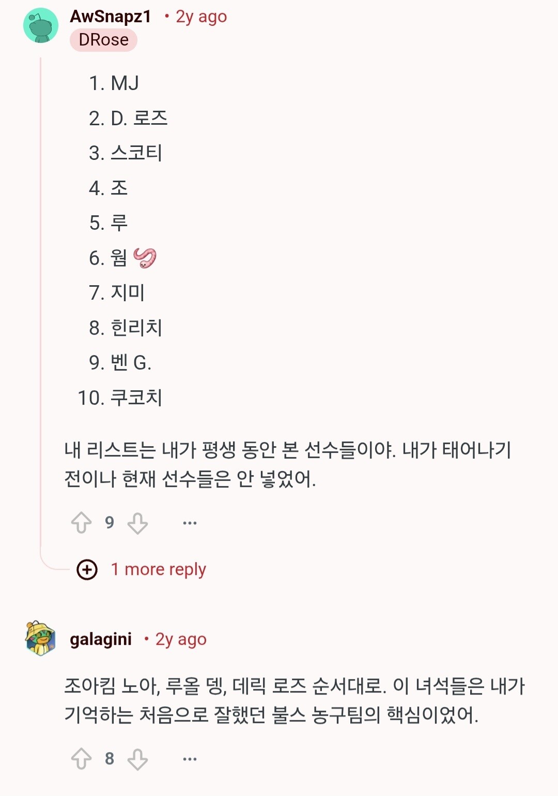This screenshot has width=558, height=796.
Task: Click the DRose user flair
Action: point(103,40)
